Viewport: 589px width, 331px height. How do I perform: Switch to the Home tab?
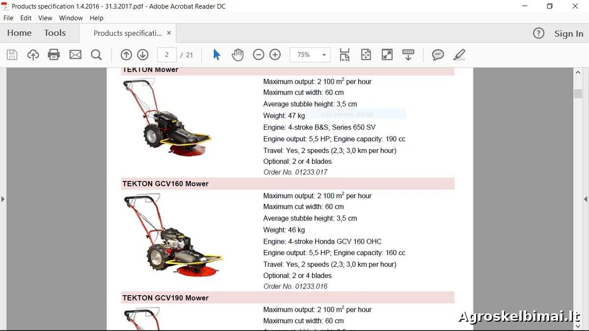(x=19, y=33)
